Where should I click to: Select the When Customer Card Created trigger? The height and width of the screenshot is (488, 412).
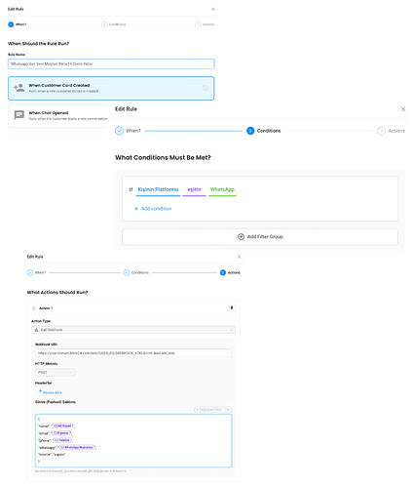point(111,88)
